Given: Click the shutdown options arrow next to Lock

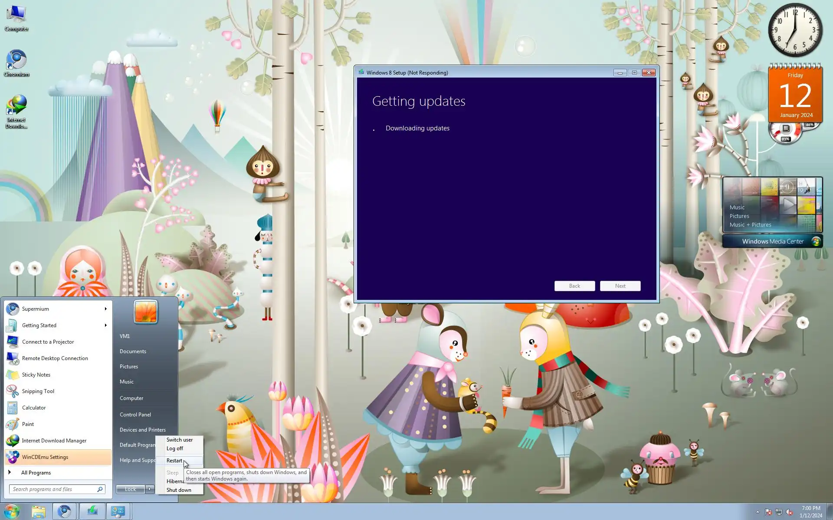Looking at the screenshot, I should pyautogui.click(x=150, y=489).
